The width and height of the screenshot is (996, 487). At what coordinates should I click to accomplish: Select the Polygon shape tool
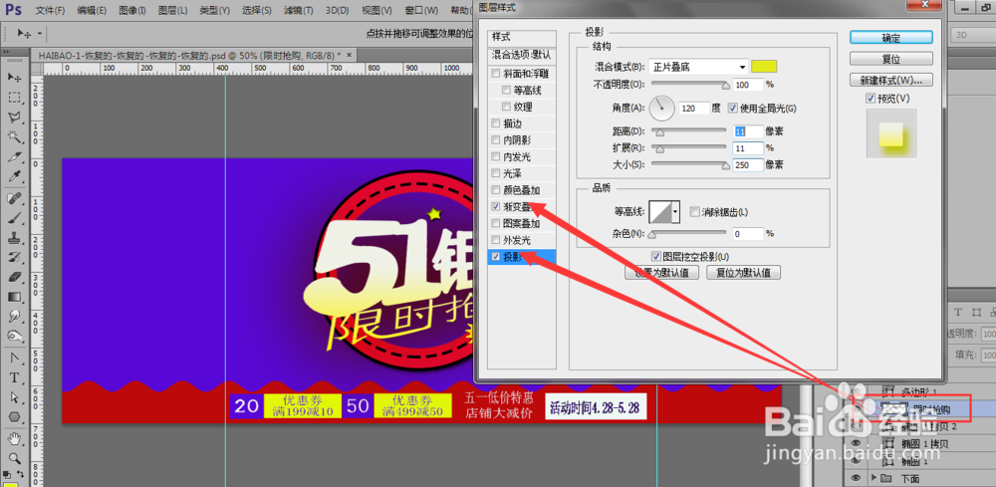14,417
